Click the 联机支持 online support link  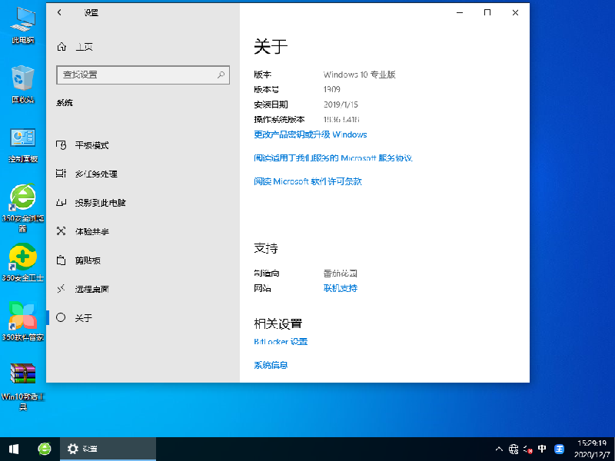tap(340, 289)
